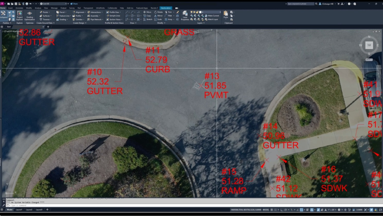Viewport: 383px width, 216px height.
Task: Select the Move tool
Action: tap(147, 12)
